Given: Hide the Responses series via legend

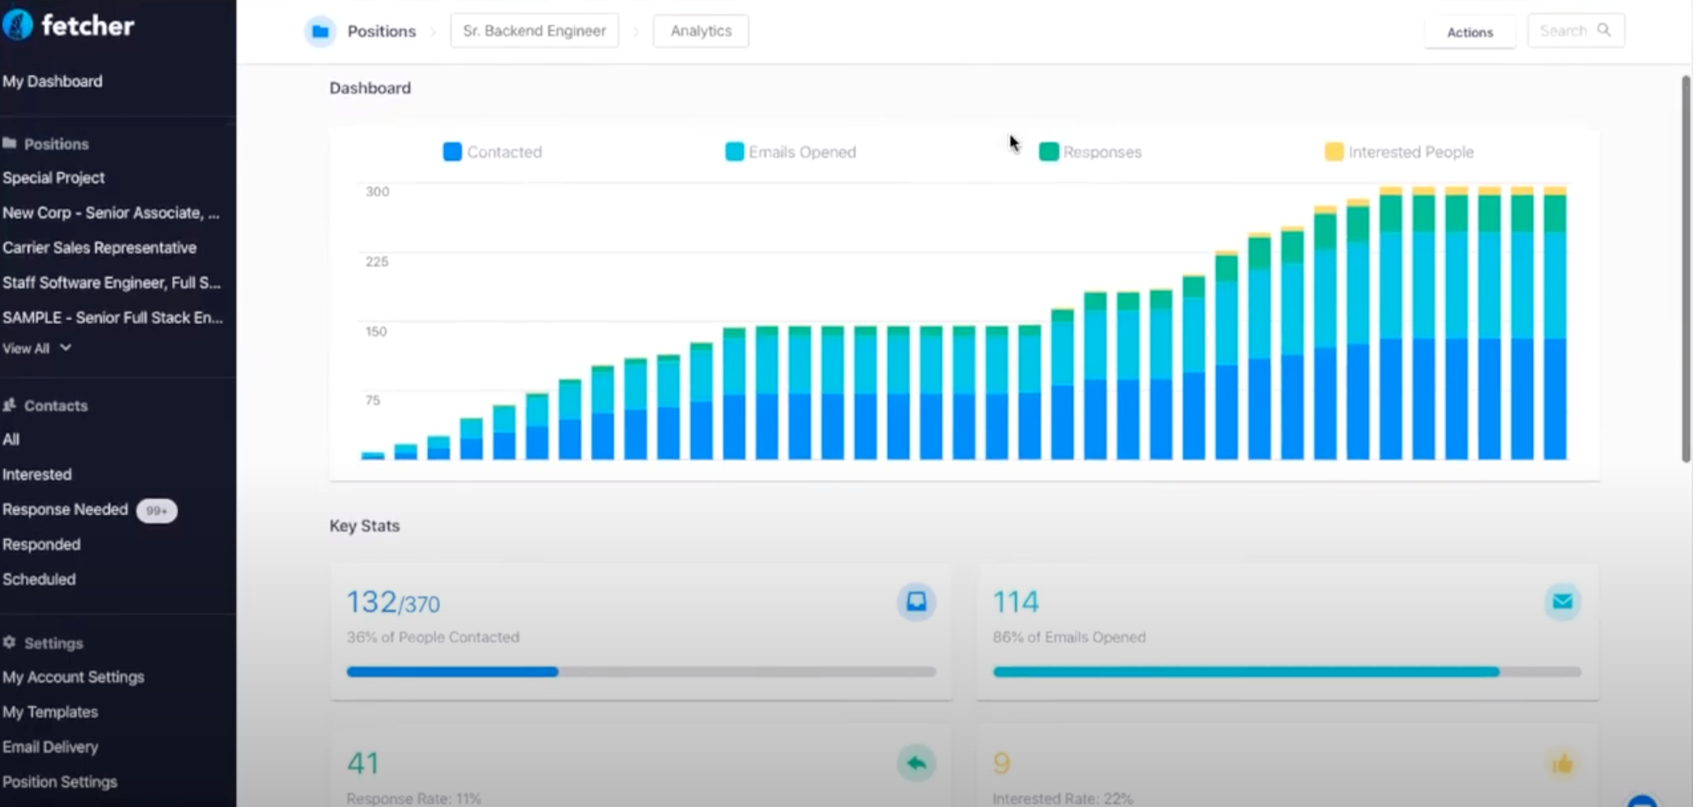Looking at the screenshot, I should pyautogui.click(x=1091, y=152).
